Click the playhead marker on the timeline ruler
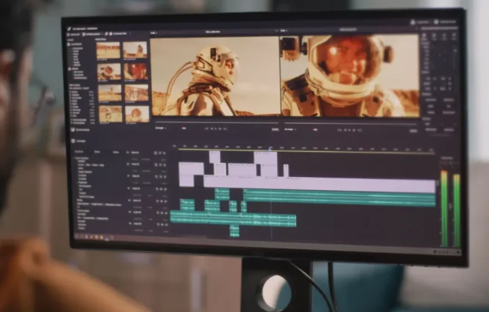489x312 pixels. coord(270,149)
